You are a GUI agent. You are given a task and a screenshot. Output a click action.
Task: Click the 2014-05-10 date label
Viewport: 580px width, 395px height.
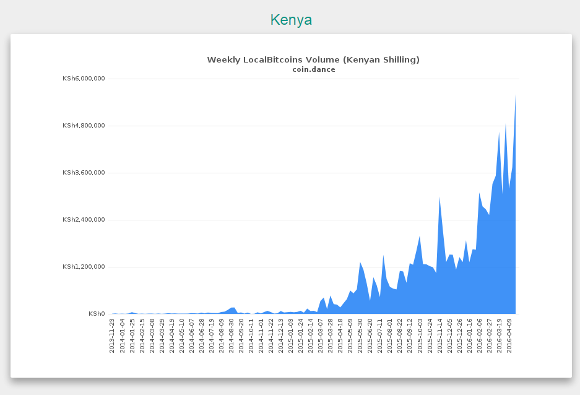point(181,336)
